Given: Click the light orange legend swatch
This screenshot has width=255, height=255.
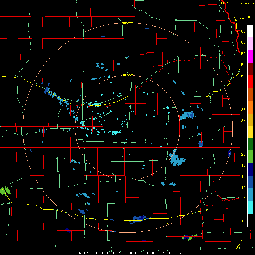Looking at the screenshot, I should click(250, 107).
